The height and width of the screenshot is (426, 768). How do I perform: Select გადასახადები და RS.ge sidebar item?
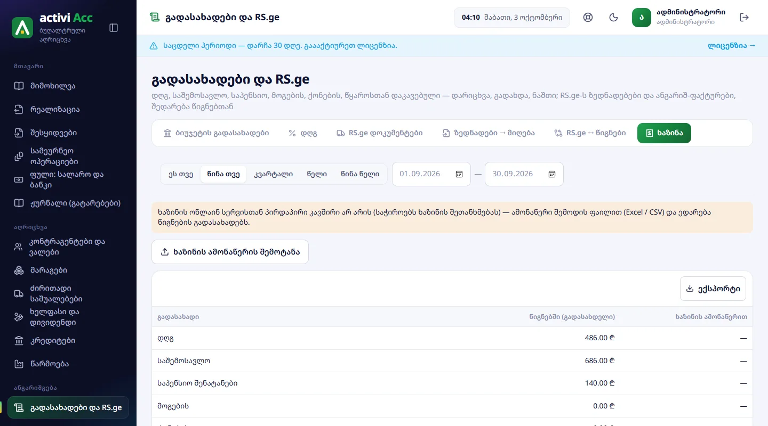[x=68, y=407]
